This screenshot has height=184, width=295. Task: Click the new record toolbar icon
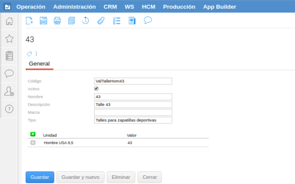29,20
